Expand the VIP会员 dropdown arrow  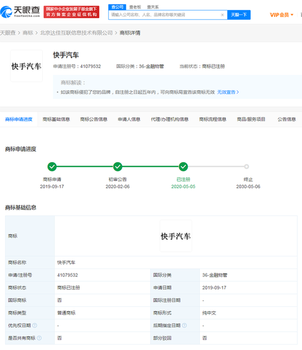(x=292, y=15)
